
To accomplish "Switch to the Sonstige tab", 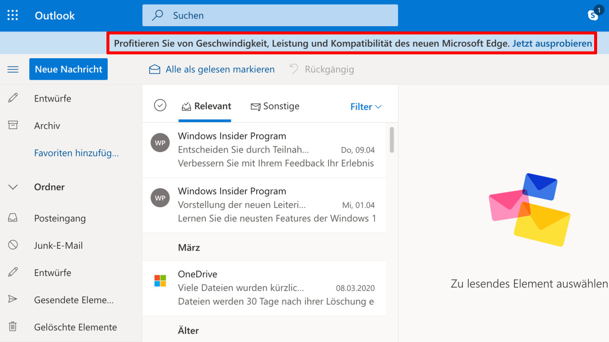I will pos(275,106).
